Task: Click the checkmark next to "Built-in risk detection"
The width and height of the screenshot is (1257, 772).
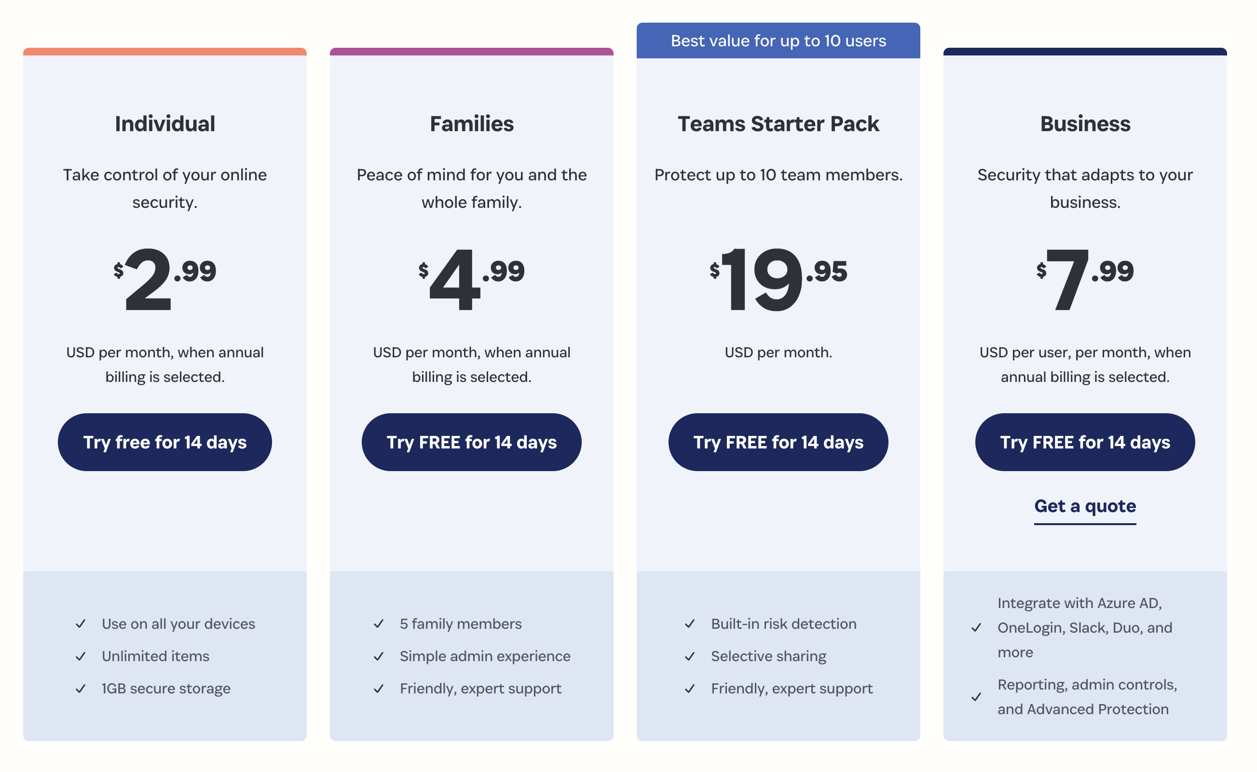Action: (690, 624)
